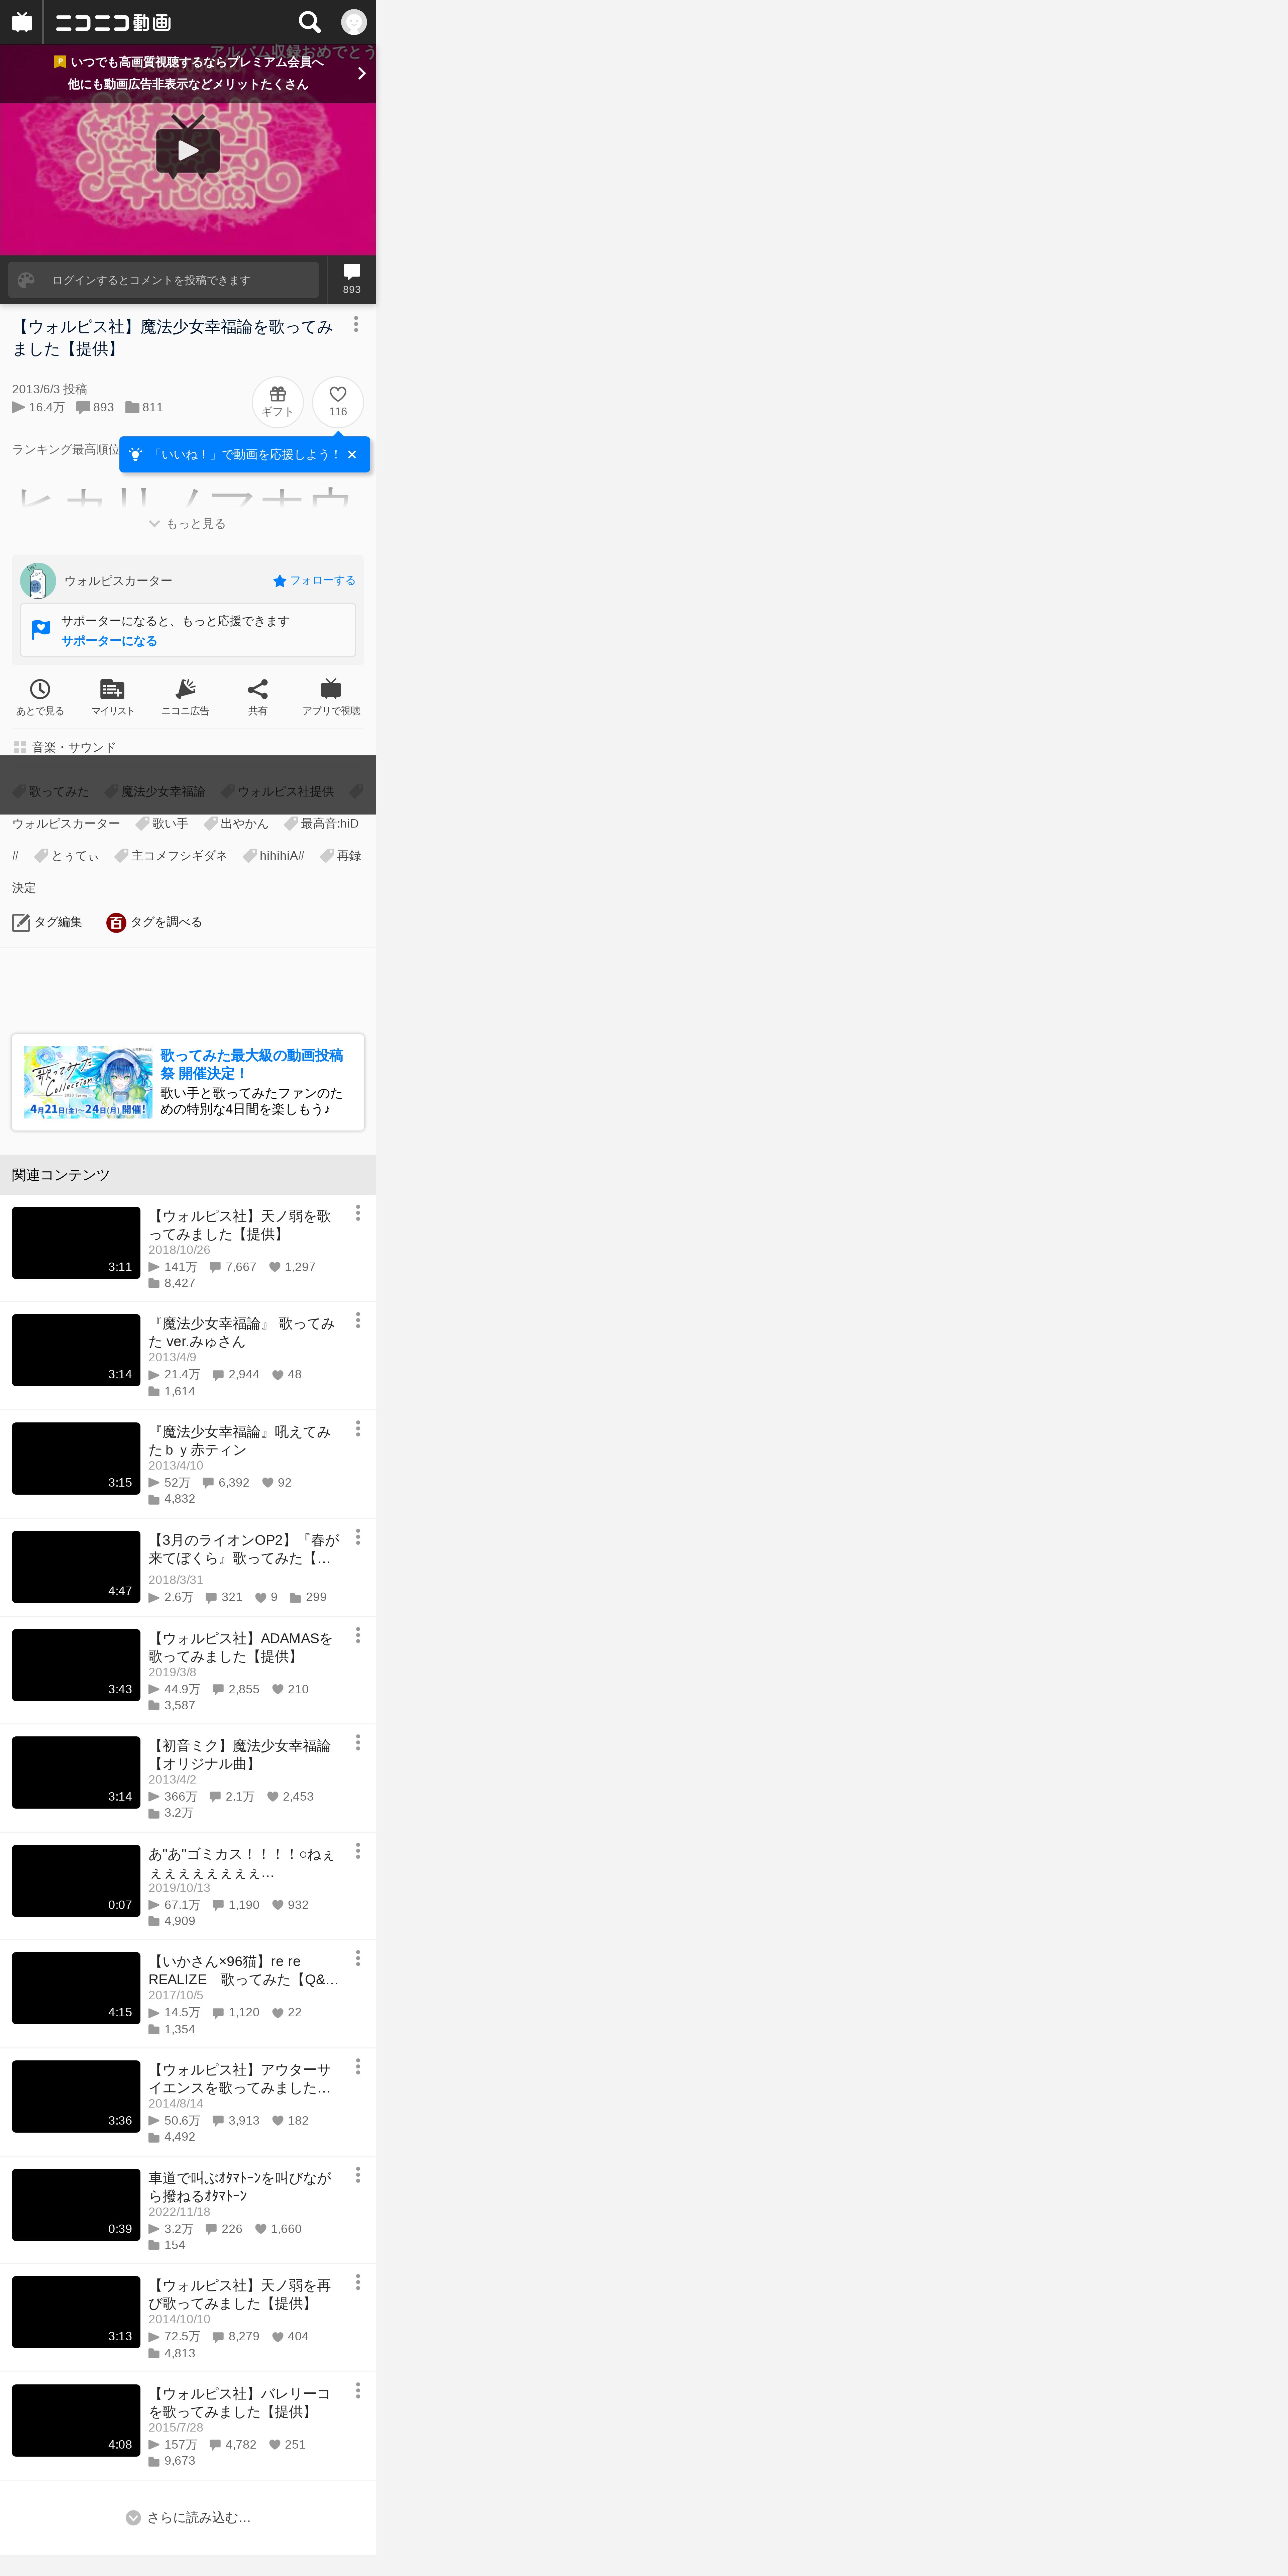Click the premium banner's right chevron
Viewport: 1288px width, 2576px height.
tap(361, 73)
